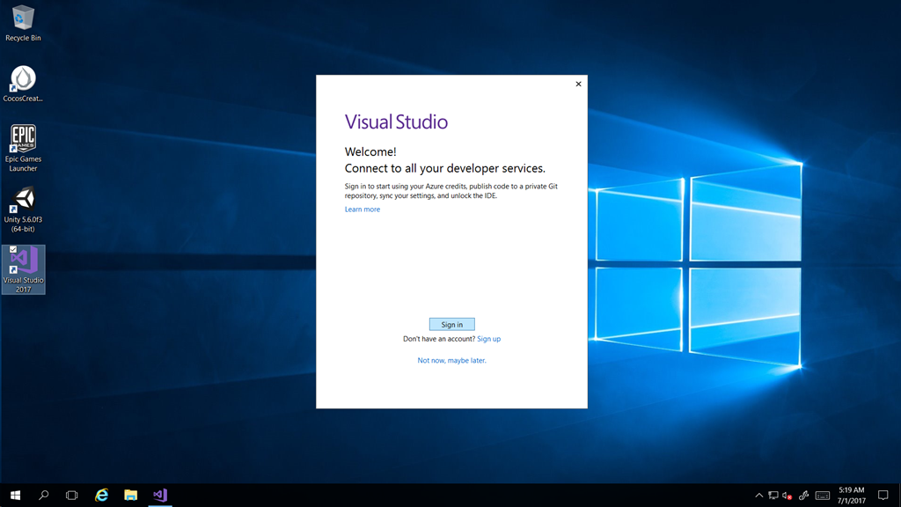Image resolution: width=901 pixels, height=507 pixels.
Task: Open Task View from the taskbar
Action: tap(72, 496)
